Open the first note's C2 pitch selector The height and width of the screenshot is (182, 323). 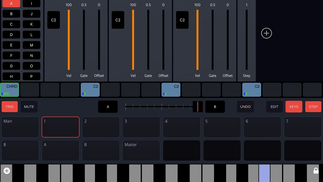click(x=53, y=20)
